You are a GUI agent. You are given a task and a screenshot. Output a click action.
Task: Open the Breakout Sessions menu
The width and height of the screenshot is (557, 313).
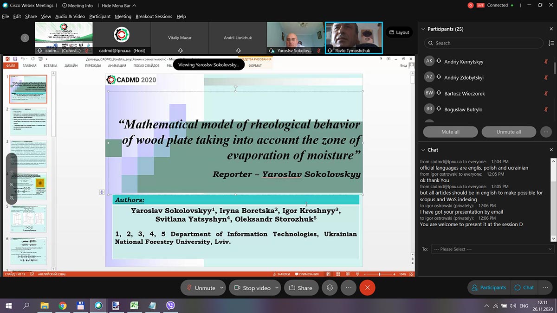coord(154,16)
